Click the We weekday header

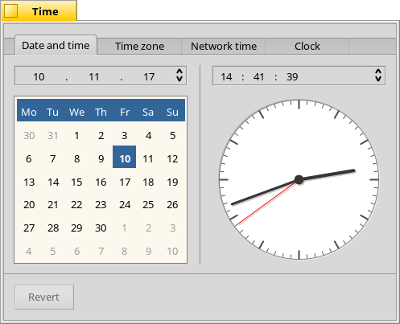[x=76, y=112]
